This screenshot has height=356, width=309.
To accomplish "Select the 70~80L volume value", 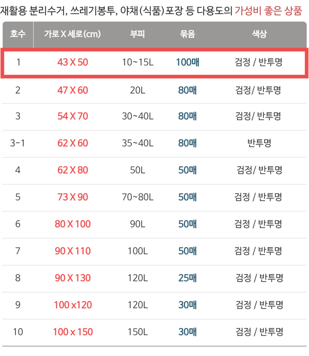I will coord(137,197).
